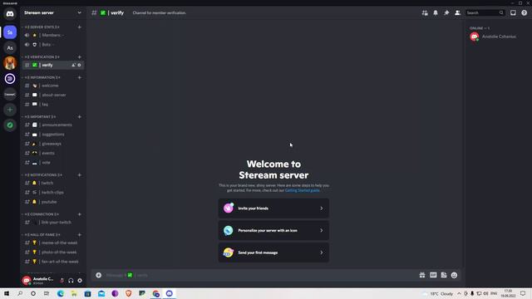
Task: Open the dog avatar server
Action: (x=10, y=63)
